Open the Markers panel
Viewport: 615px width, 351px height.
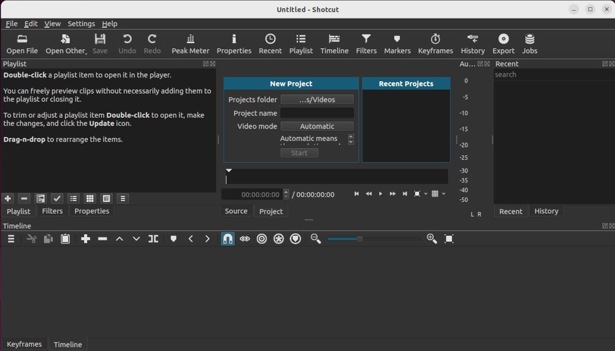(x=397, y=43)
